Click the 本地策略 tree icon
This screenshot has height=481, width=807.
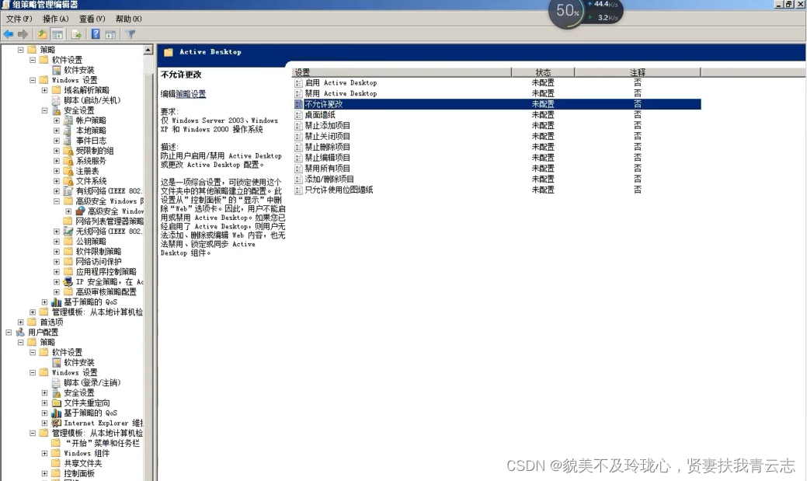[68, 131]
